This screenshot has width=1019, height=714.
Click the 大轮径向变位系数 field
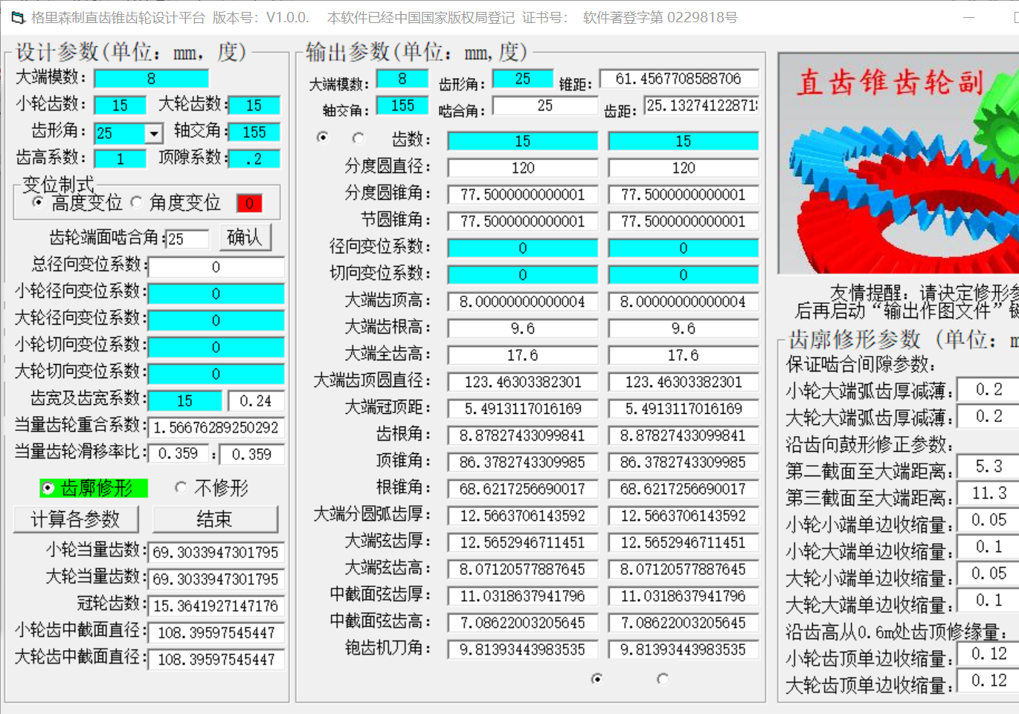pos(216,320)
